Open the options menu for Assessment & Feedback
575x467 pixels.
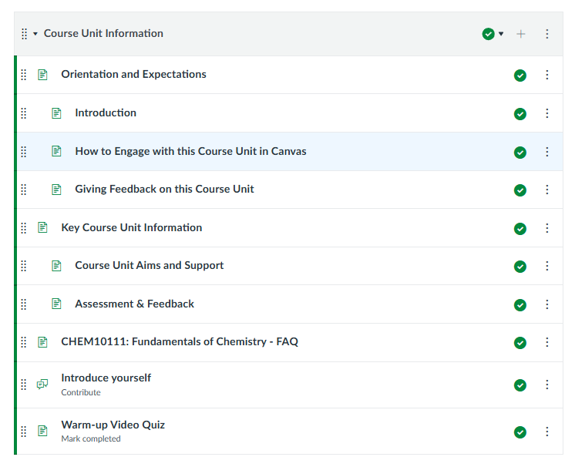[x=546, y=304]
